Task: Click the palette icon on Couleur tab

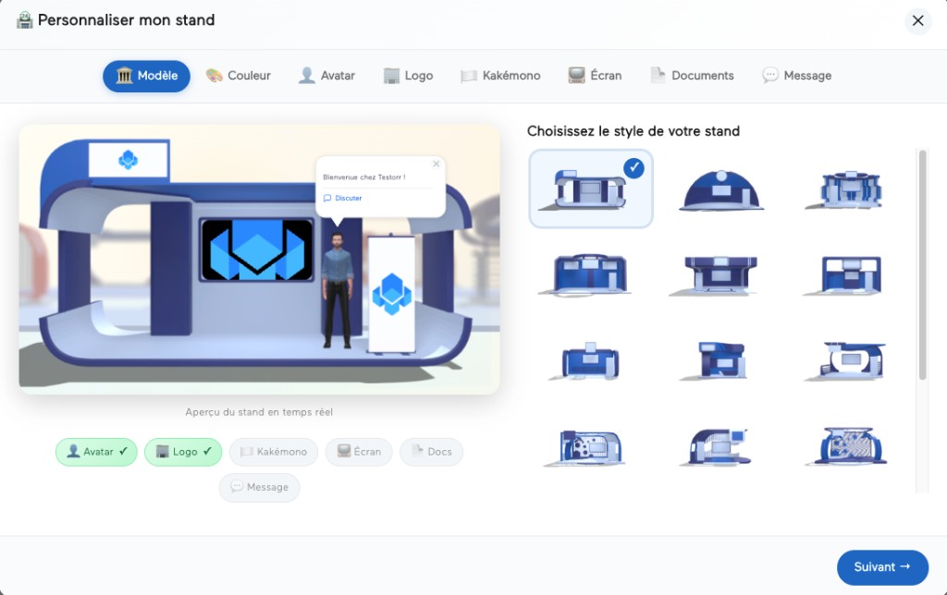Action: coord(214,76)
